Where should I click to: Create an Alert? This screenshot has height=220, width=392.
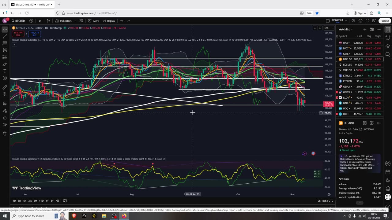point(93,21)
